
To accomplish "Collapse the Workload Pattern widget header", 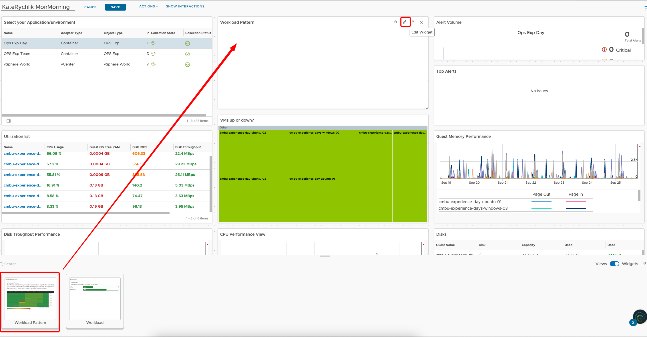I will point(396,22).
